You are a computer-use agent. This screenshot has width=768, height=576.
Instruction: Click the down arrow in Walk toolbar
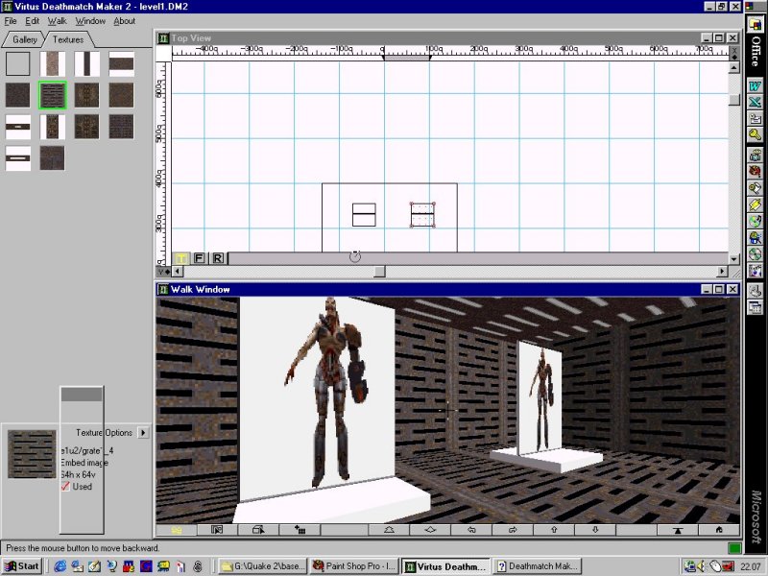[x=595, y=530]
